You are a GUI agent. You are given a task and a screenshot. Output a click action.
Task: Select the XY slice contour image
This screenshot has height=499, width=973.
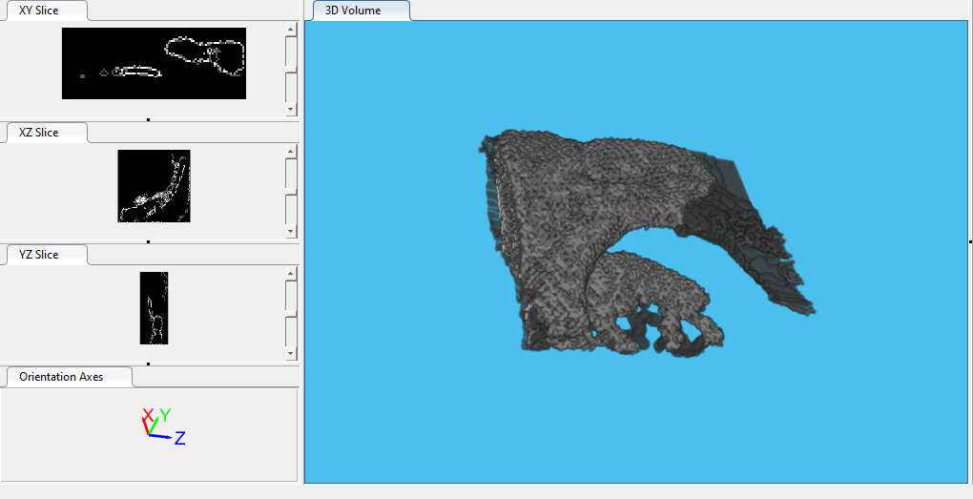click(x=154, y=63)
